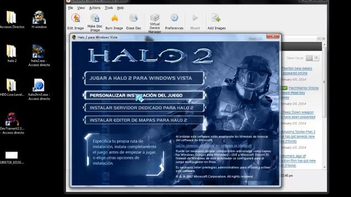Screen dimensions: 351x197
Task: Open Transformers: Age of Extinction news link
Action: (298, 160)
